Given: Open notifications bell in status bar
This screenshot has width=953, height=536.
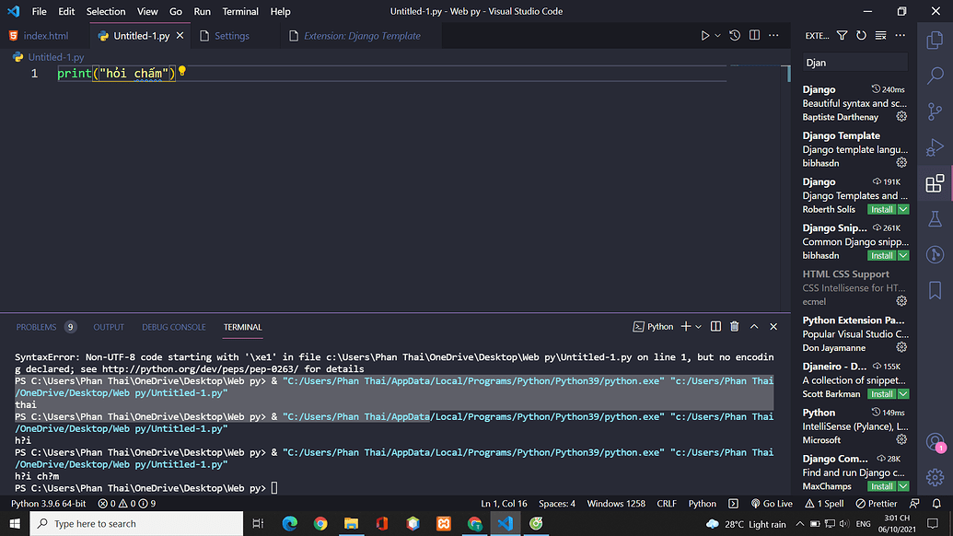Looking at the screenshot, I should click(x=936, y=504).
